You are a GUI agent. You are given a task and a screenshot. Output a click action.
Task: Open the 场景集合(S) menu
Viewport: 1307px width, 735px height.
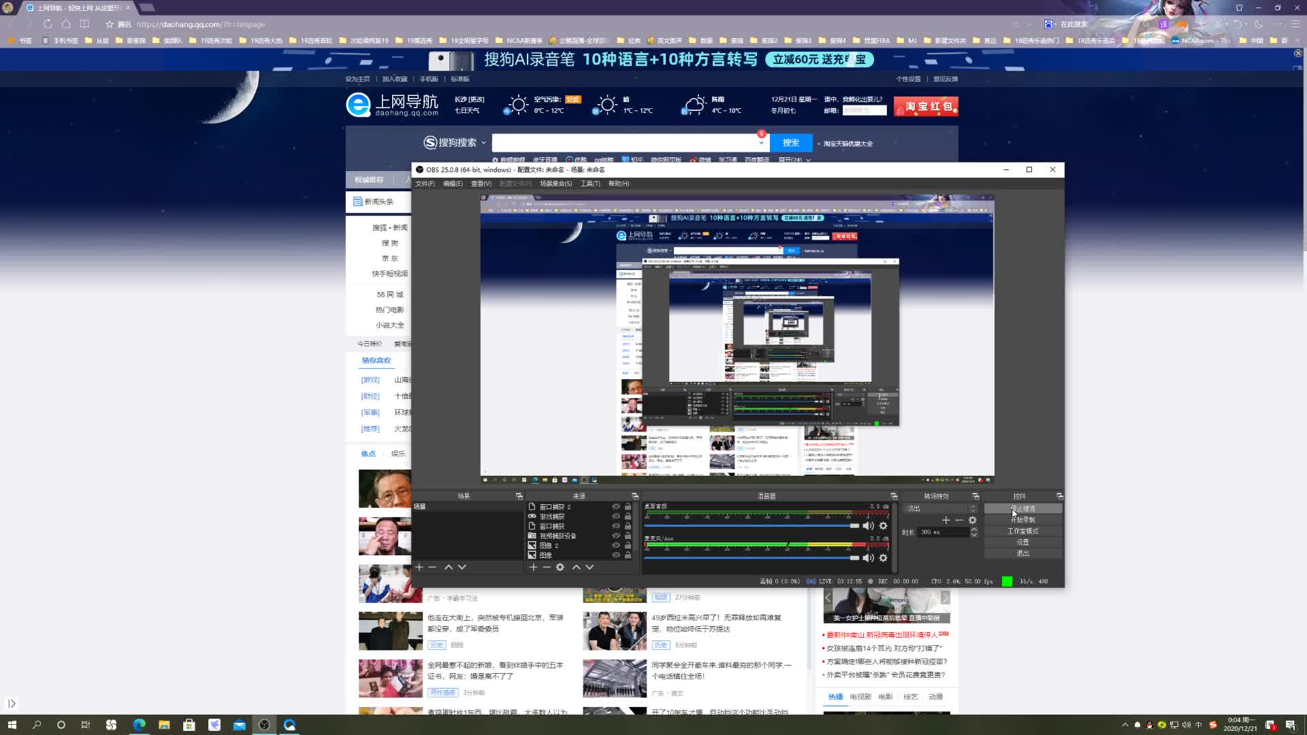555,184
